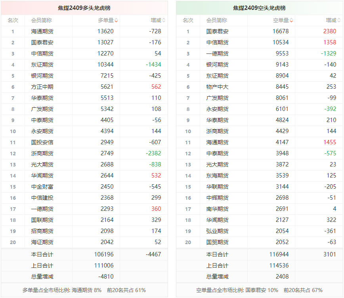The image size is (344, 298).
Task: Select 国投安信 member name
Action: [x=42, y=142]
